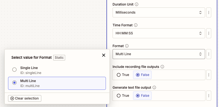View info for Generate text file output
The image size is (219, 107).
[154, 88]
